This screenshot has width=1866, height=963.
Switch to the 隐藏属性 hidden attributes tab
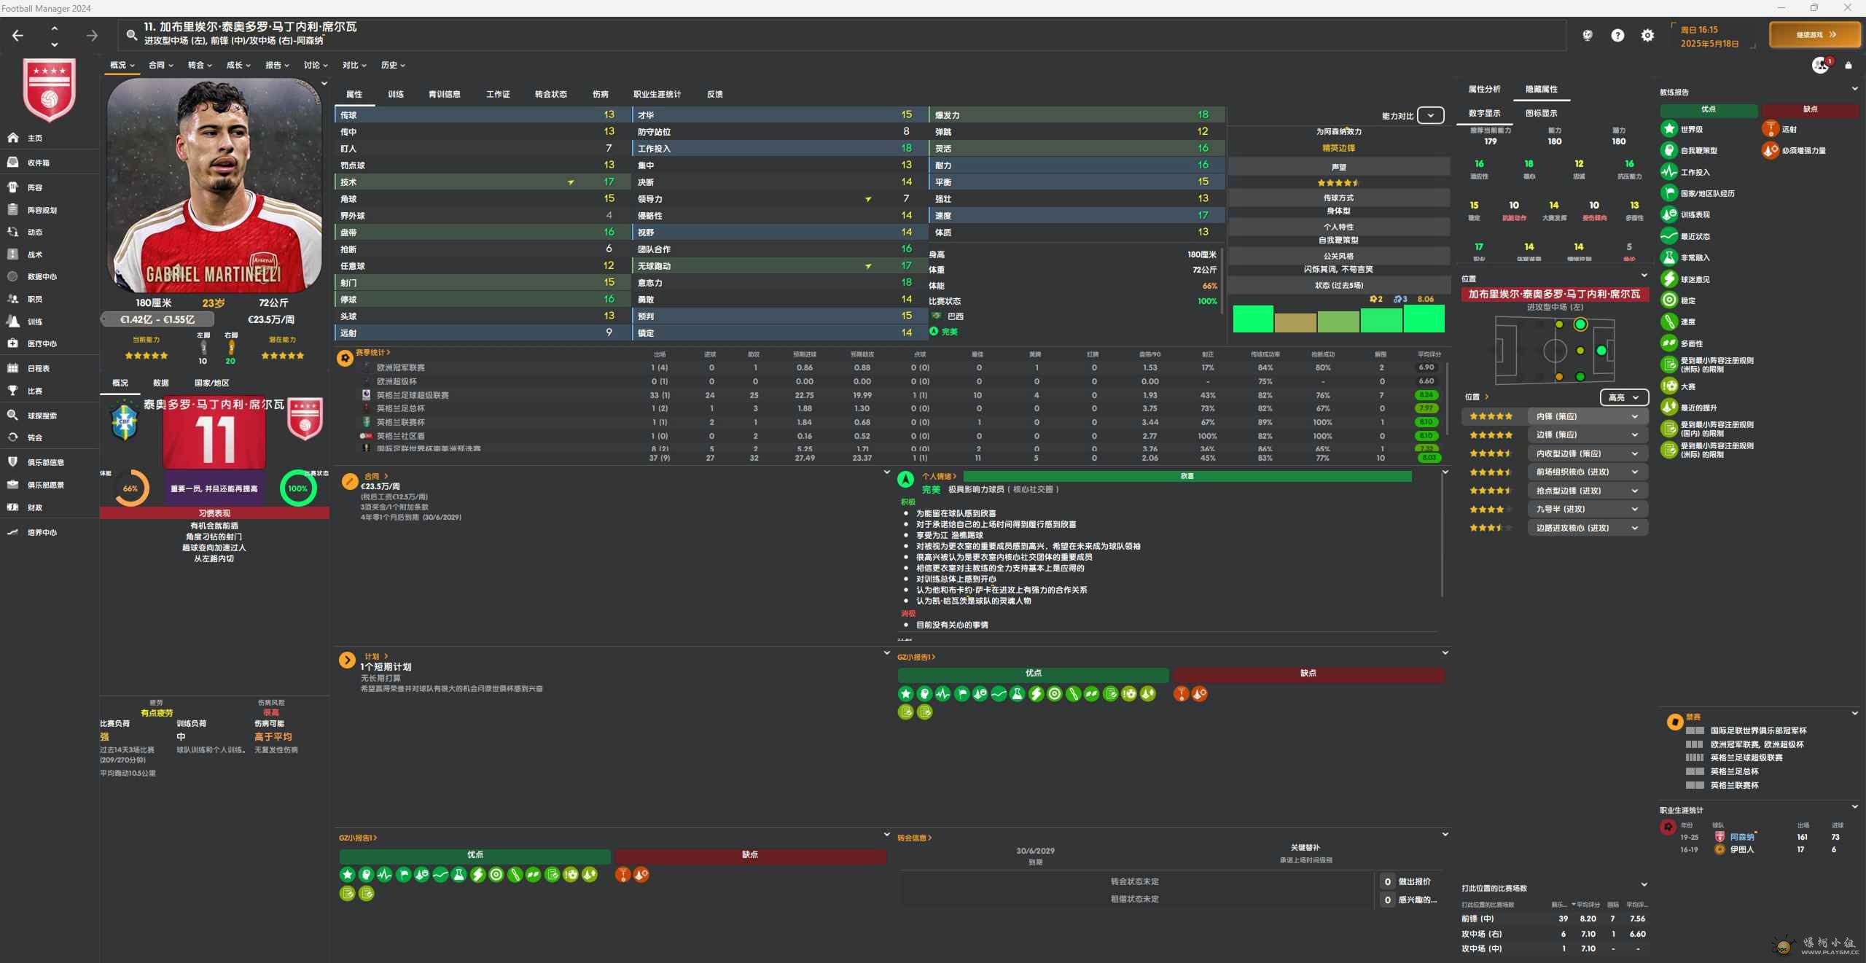tap(1541, 89)
